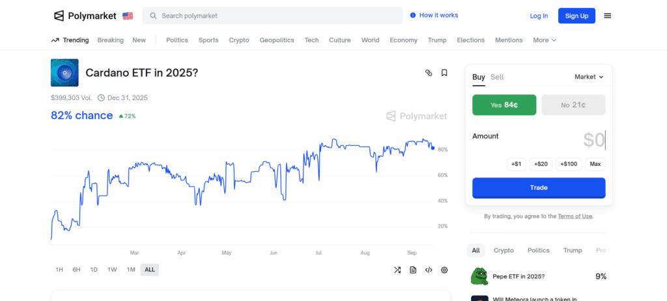Go to Politics category
Screen dimensions: 667x301
(177, 40)
